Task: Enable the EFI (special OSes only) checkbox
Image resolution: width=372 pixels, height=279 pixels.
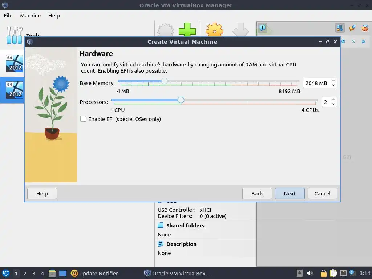Action: (x=83, y=119)
